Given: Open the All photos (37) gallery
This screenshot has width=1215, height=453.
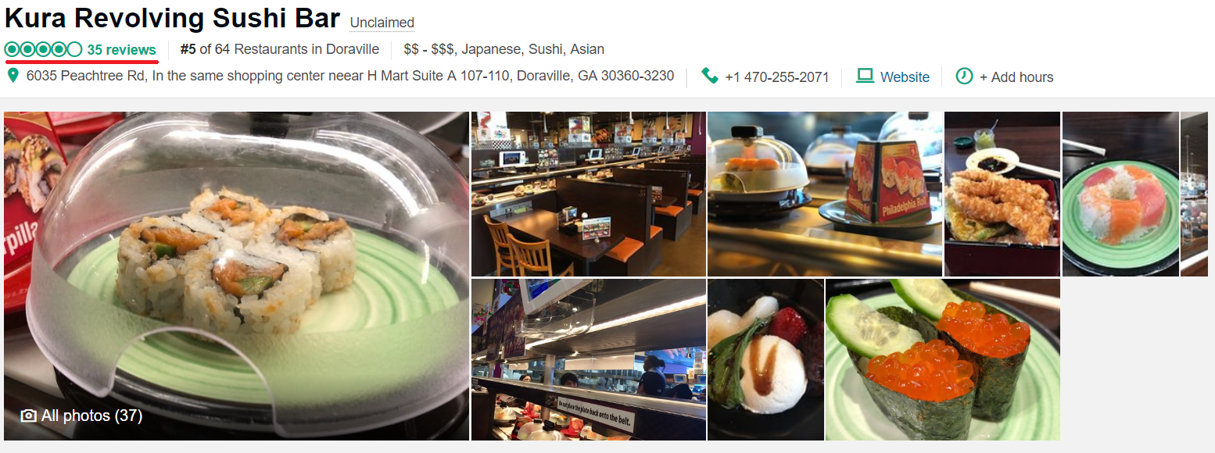Looking at the screenshot, I should 81,416.
